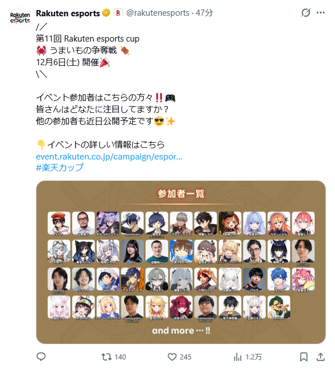Click the Sumiyoshi participant portrait

tap(132, 308)
